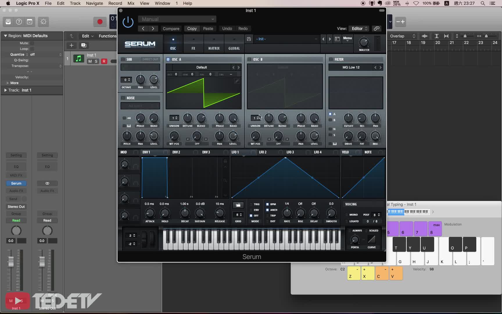The image size is (502, 314).
Task: Click the Inst 1 channel volume fader
Action: 11,262
